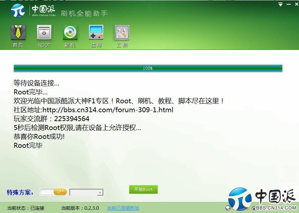Click the 中国派 globe logo at top
The height and width of the screenshot is (213, 299).
pyautogui.click(x=18, y=10)
